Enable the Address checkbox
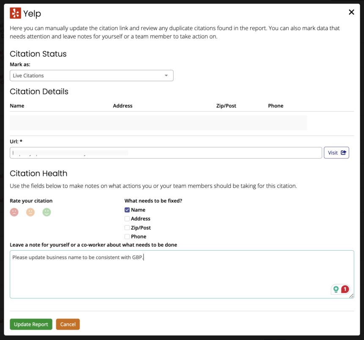This screenshot has height=340, width=364. click(x=127, y=218)
